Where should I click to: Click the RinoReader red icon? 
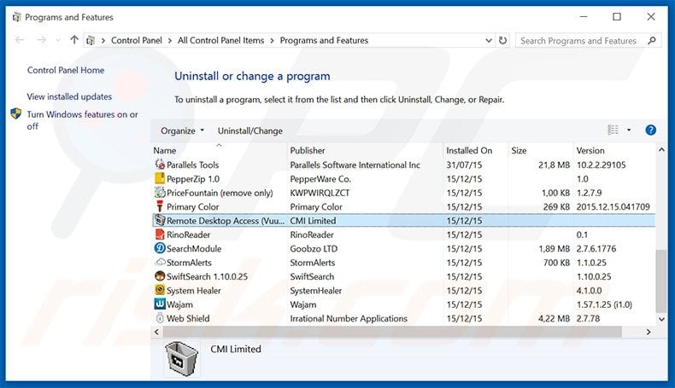160,235
